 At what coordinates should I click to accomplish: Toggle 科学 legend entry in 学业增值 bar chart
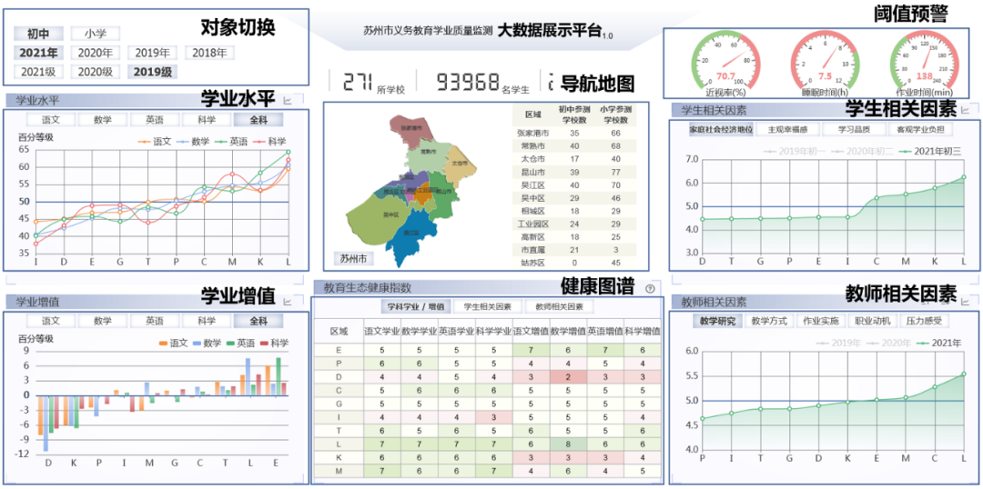click(x=275, y=343)
